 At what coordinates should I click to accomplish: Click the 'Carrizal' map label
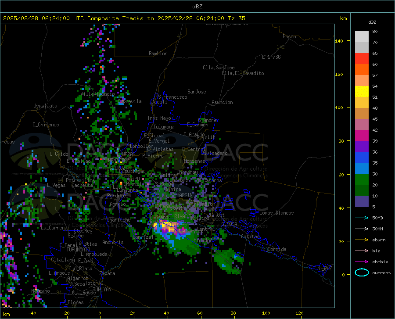point(143,237)
